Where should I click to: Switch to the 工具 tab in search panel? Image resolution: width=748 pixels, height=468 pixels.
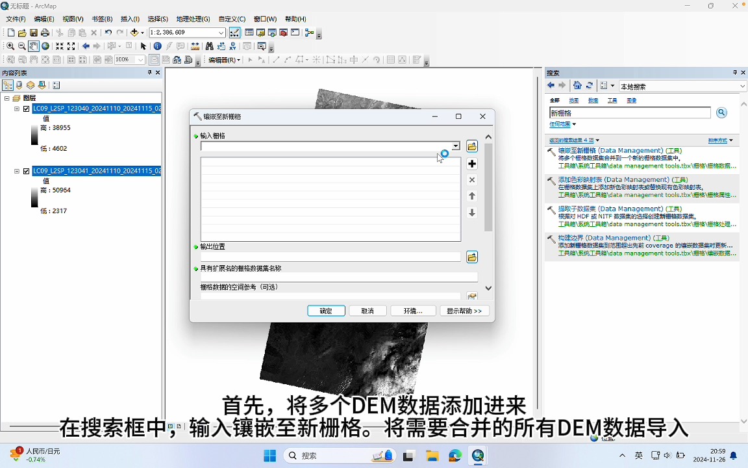(x=613, y=100)
